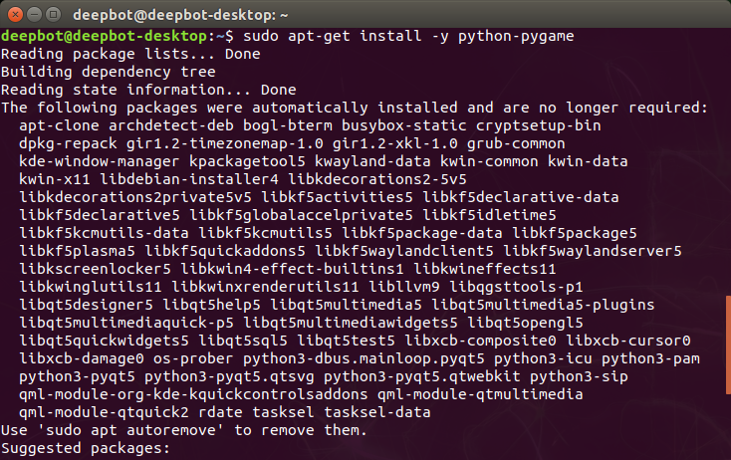This screenshot has width=731, height=460.
Task: Click the title text 'deepbot@deepbot-desktop: ~'
Action: click(x=180, y=15)
